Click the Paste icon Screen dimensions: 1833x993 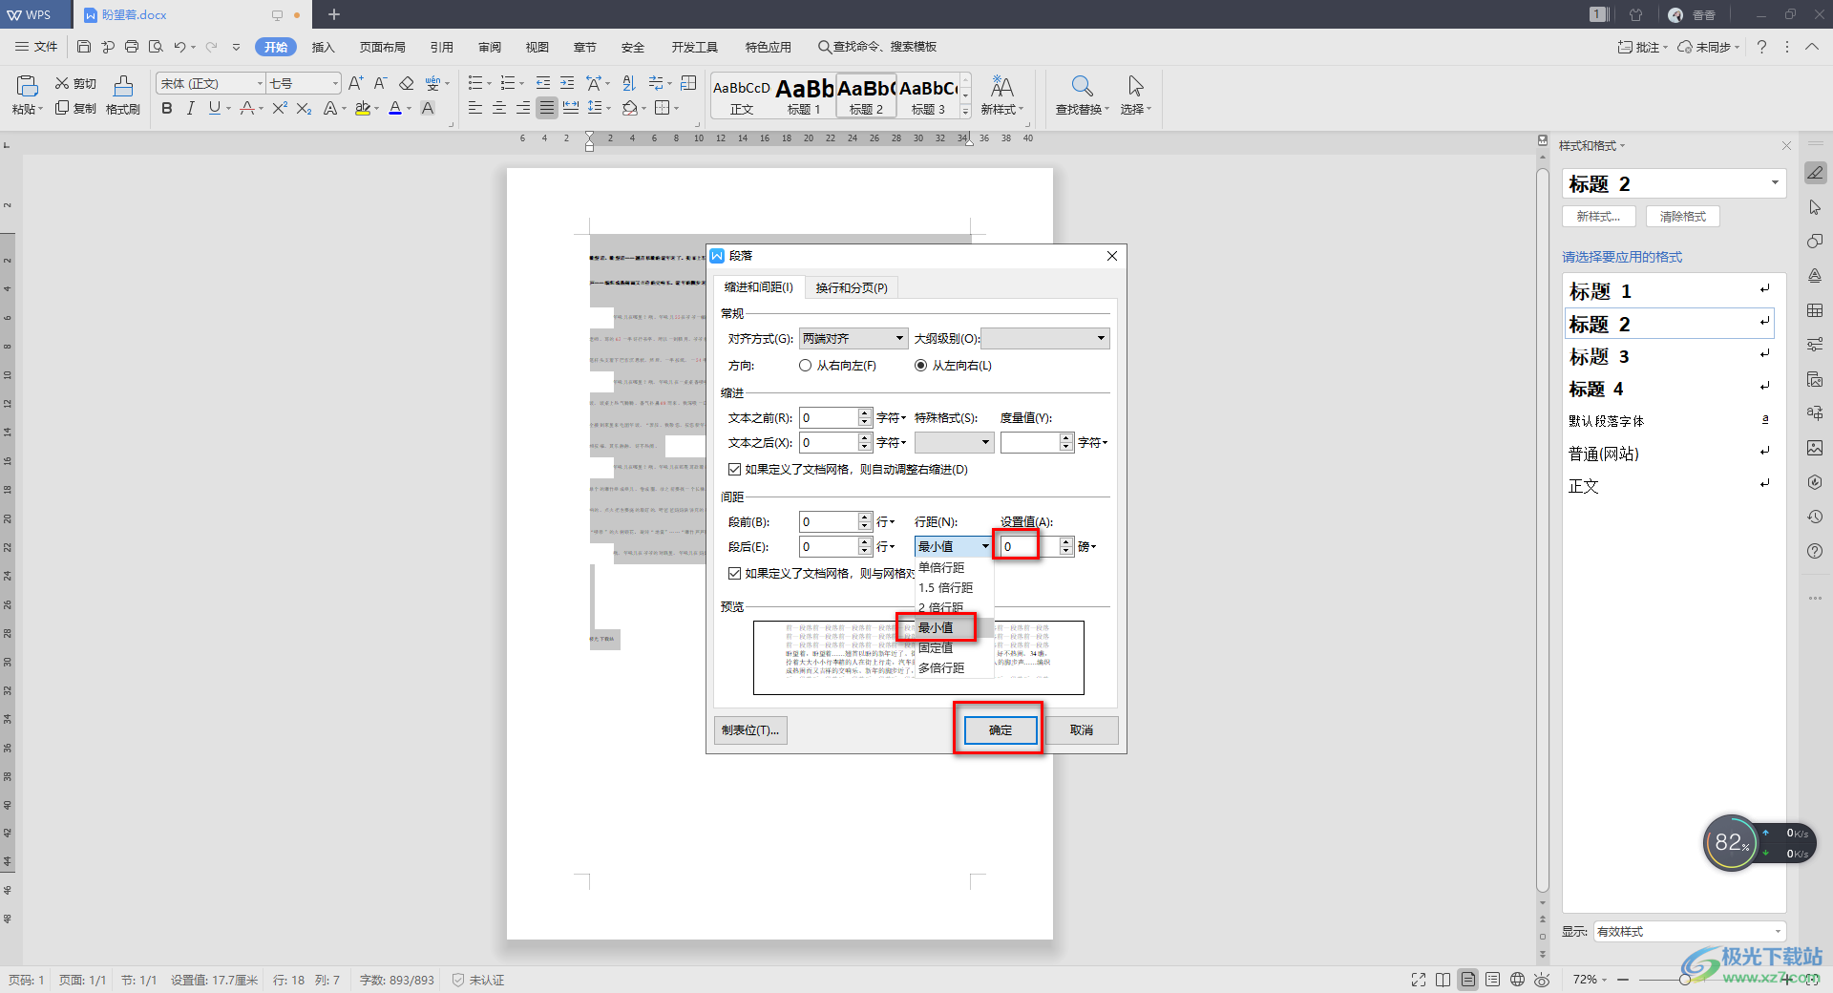[x=27, y=87]
